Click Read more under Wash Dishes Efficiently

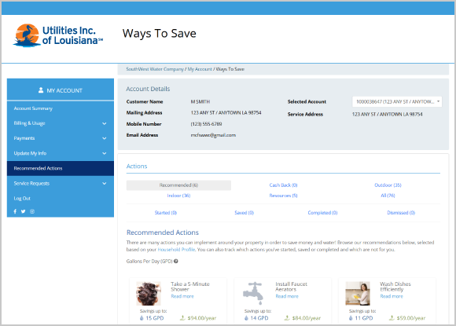coord(392,296)
